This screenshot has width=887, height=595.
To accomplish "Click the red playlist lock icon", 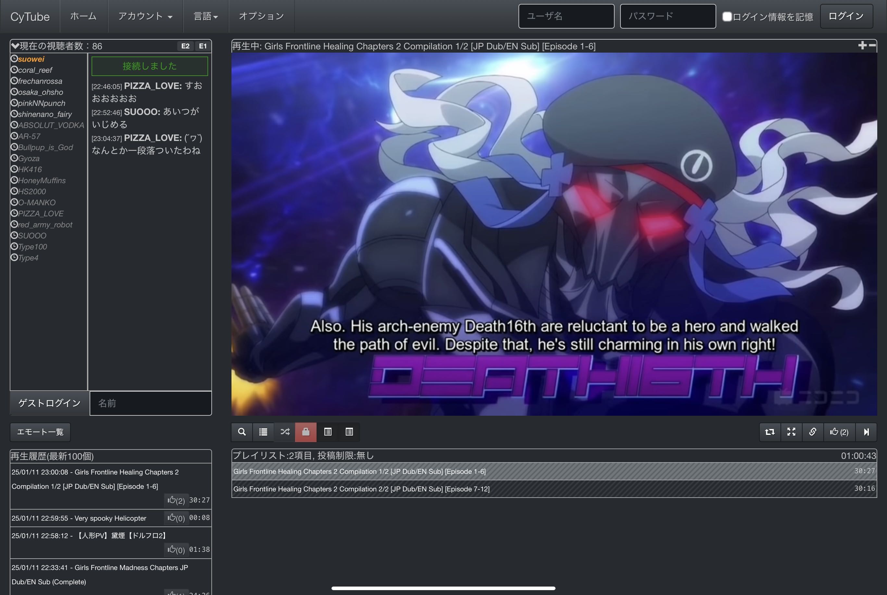I will tap(306, 432).
